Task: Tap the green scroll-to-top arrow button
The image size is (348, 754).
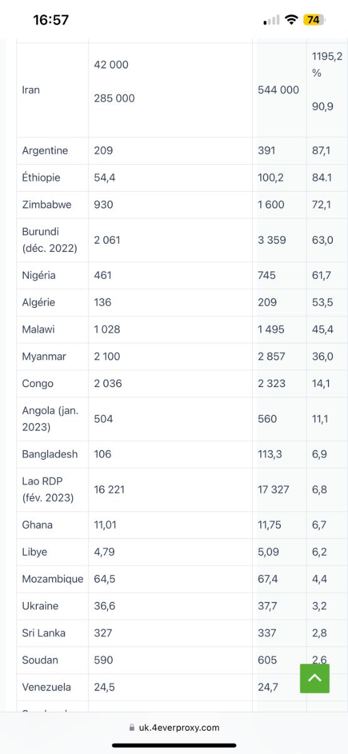Action: pyautogui.click(x=315, y=678)
